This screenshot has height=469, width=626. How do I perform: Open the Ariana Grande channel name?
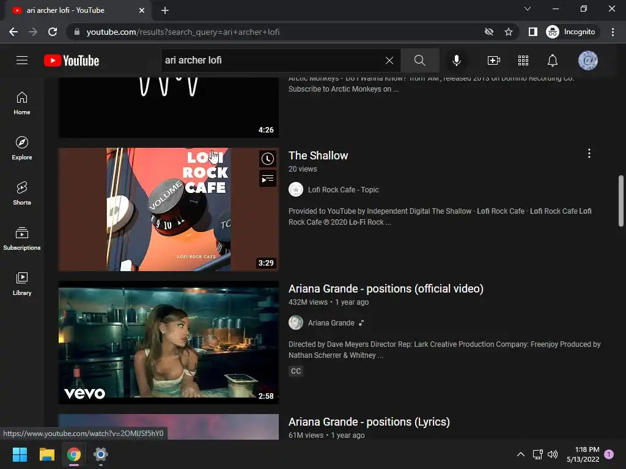tap(331, 323)
